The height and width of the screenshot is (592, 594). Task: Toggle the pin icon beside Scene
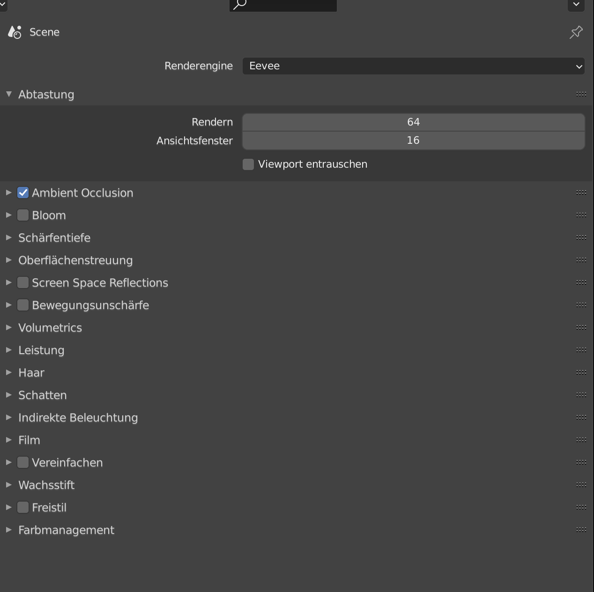576,32
